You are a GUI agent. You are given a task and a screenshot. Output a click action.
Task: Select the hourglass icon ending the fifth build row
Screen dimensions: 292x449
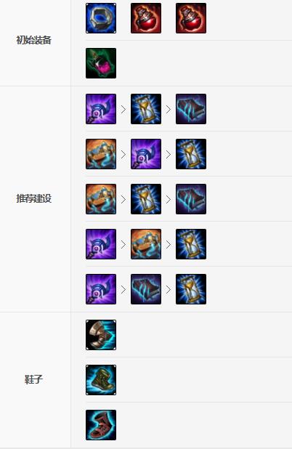tap(191, 289)
